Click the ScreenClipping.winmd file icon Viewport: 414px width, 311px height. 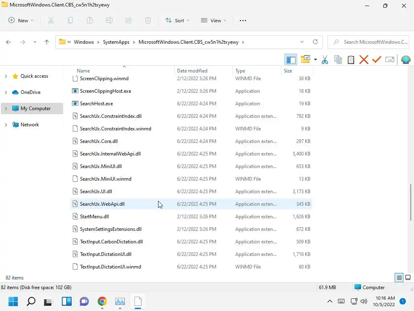pyautogui.click(x=75, y=78)
